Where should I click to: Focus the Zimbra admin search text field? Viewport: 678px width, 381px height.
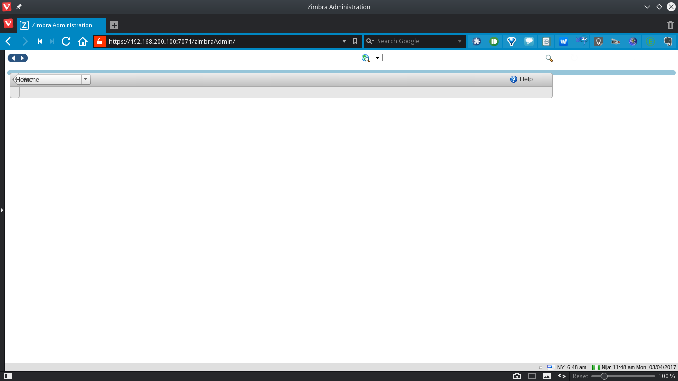[463, 58]
